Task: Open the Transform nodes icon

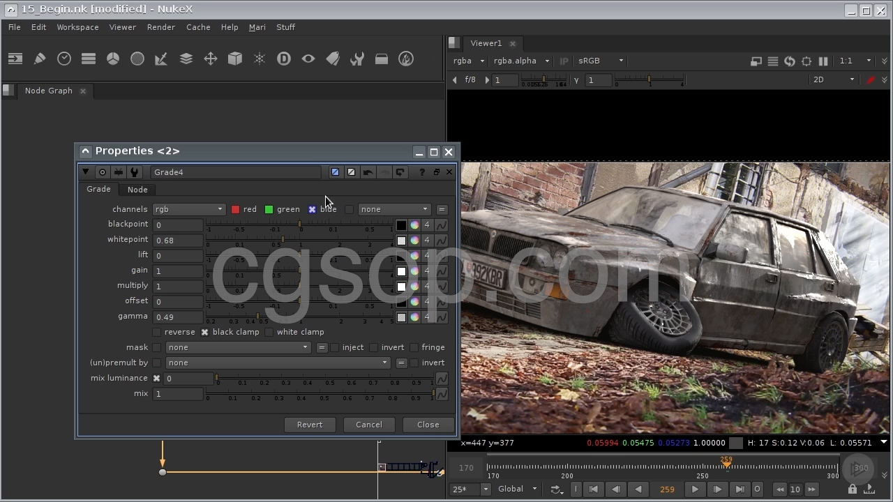Action: tap(211, 59)
